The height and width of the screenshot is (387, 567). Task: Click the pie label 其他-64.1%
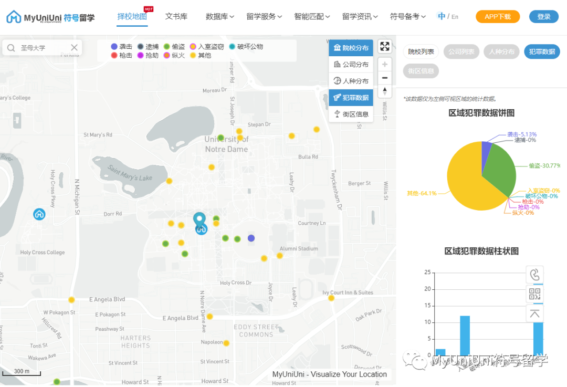(x=422, y=193)
